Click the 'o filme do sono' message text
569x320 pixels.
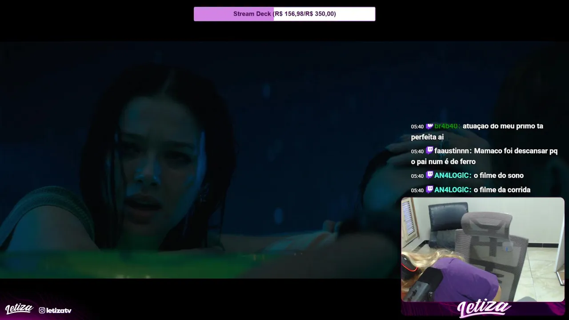coord(499,176)
